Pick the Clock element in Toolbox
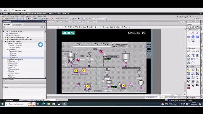 193,63
